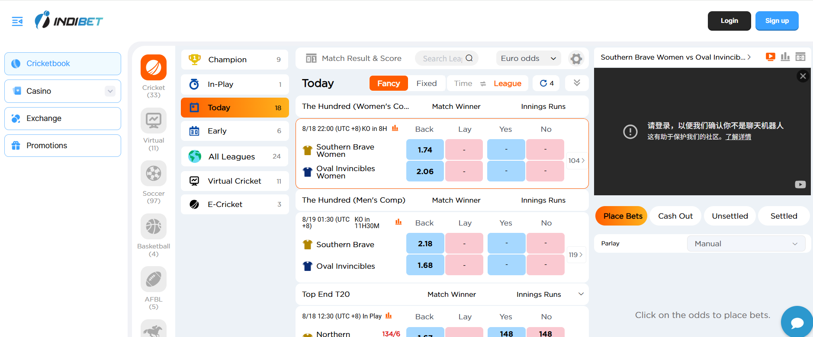
Task: Open the In-Play category
Action: pyautogui.click(x=235, y=84)
